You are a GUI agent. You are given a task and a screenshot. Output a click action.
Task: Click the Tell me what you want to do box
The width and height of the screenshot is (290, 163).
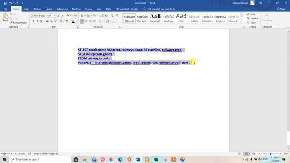(161, 9)
